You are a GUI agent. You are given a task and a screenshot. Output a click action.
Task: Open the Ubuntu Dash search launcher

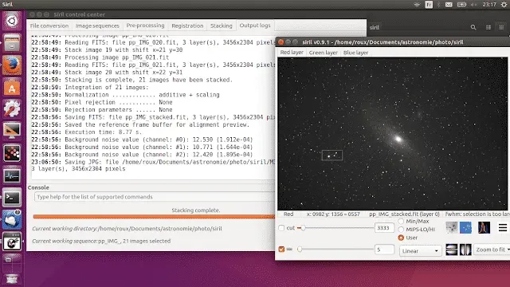[x=12, y=21]
